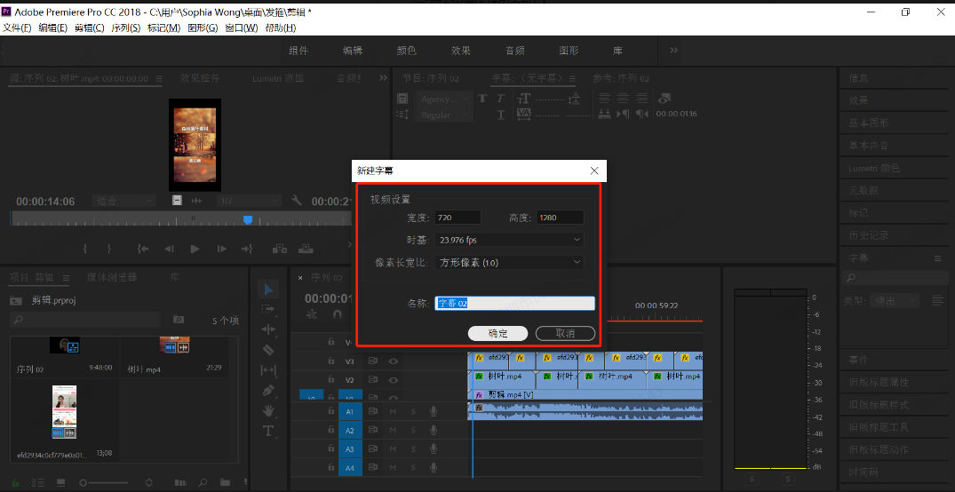This screenshot has width=955, height=492.
Task: Open the 时基 23.976 fps dropdown
Action: click(x=509, y=241)
